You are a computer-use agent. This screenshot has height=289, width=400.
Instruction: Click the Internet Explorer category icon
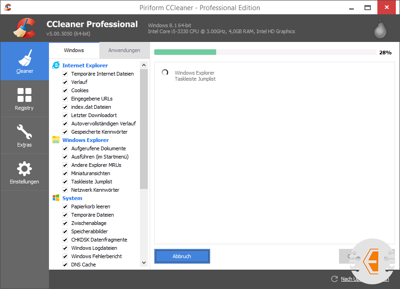pos(56,65)
